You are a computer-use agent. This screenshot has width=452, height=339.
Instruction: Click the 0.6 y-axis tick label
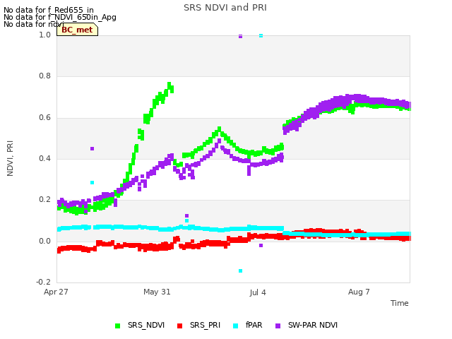click(x=45, y=118)
